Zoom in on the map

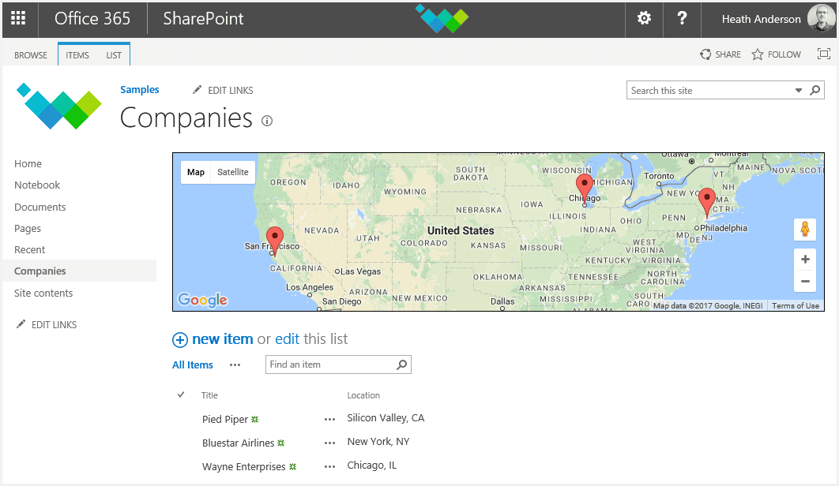click(x=805, y=260)
